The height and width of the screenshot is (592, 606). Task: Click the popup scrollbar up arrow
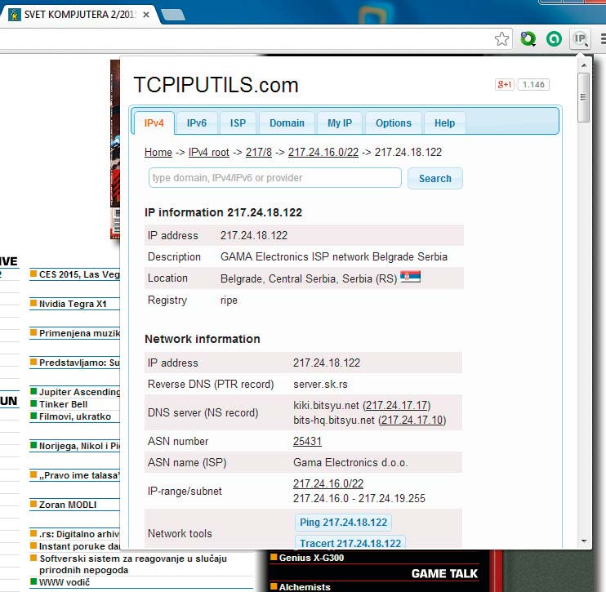pyautogui.click(x=584, y=65)
